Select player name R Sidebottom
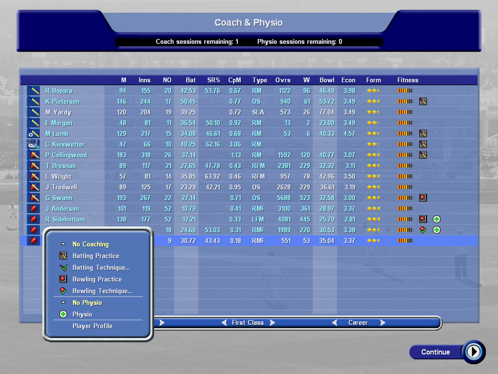 pyautogui.click(x=65, y=220)
